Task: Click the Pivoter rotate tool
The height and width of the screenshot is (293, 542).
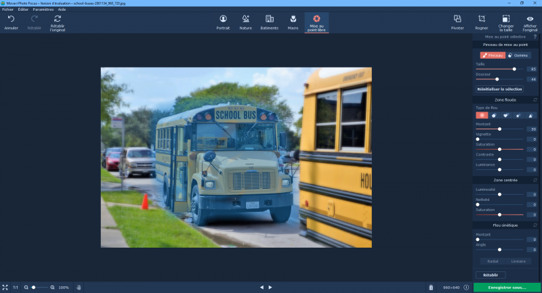Action: click(x=457, y=22)
